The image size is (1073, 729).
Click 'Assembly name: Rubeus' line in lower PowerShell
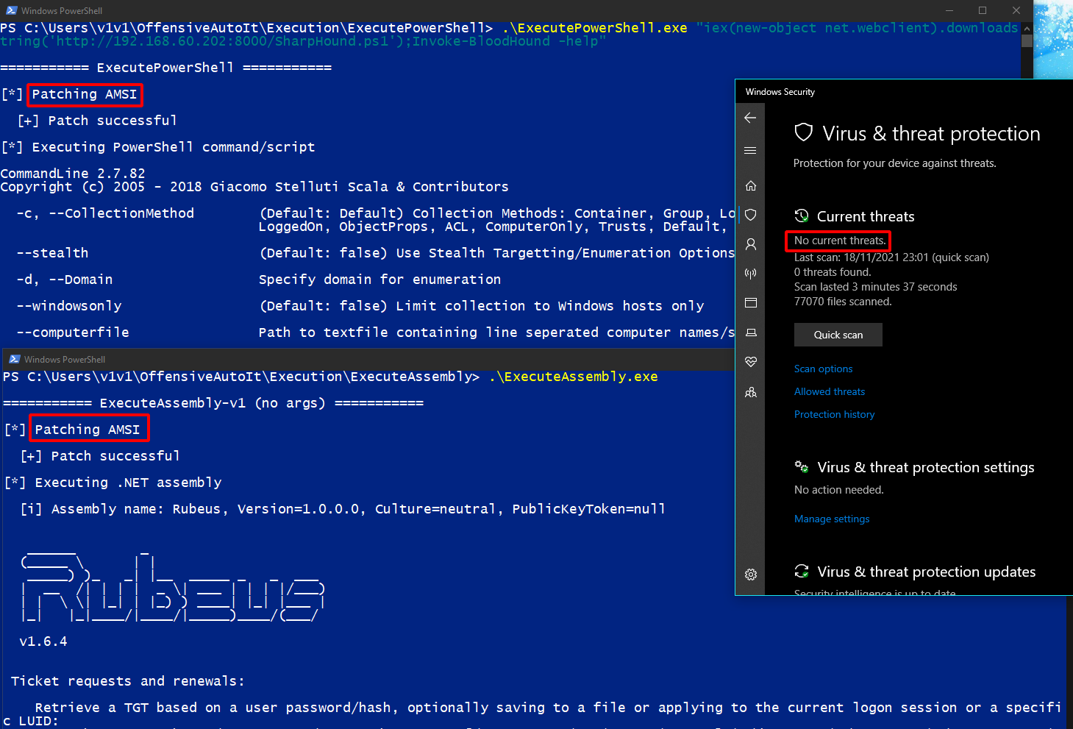point(343,509)
